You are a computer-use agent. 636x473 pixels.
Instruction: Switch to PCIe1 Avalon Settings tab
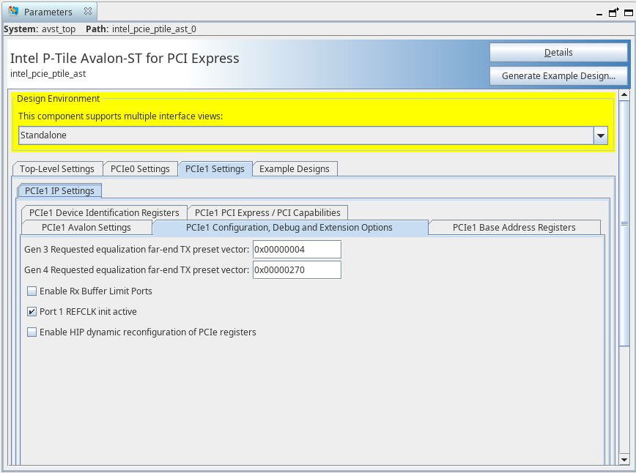pyautogui.click(x=86, y=228)
